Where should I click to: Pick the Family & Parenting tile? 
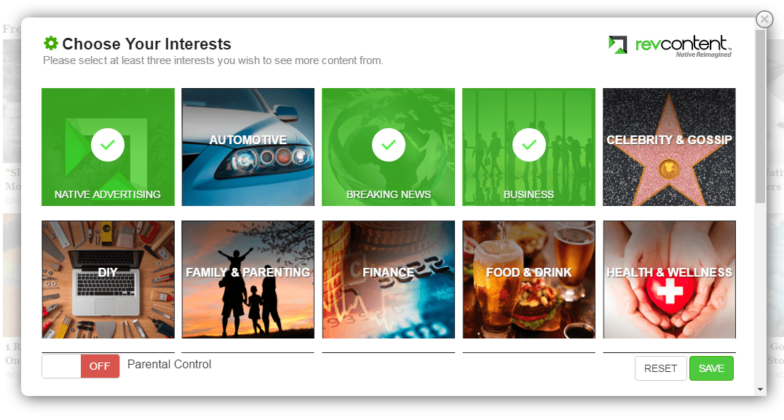(248, 280)
